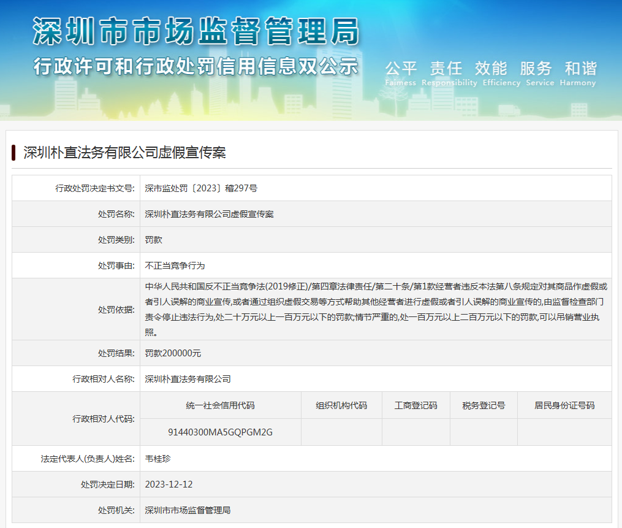Click the credit code 91440300MA5GQPGM2G
Screen dimensions: 622x528
click(220, 432)
